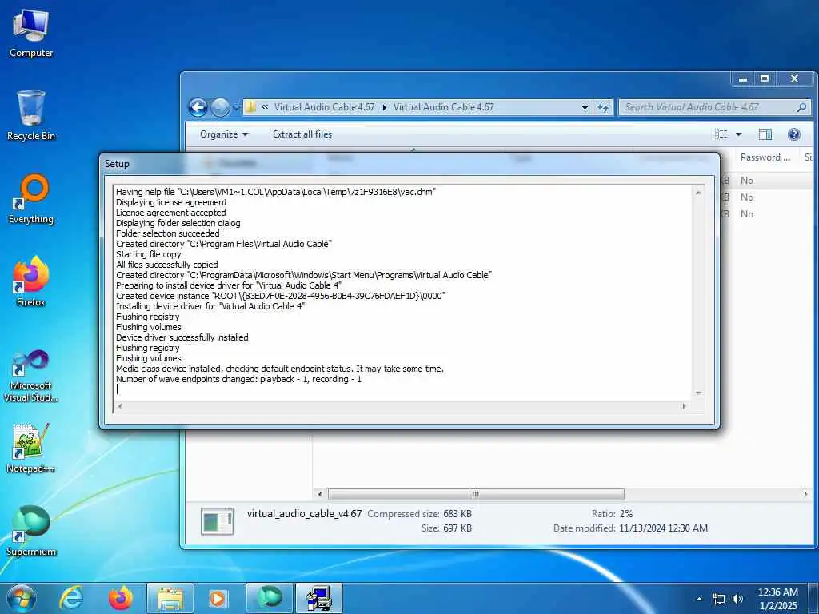The height and width of the screenshot is (614, 819).
Task: Open Firefox from taskbar
Action: pos(121,598)
